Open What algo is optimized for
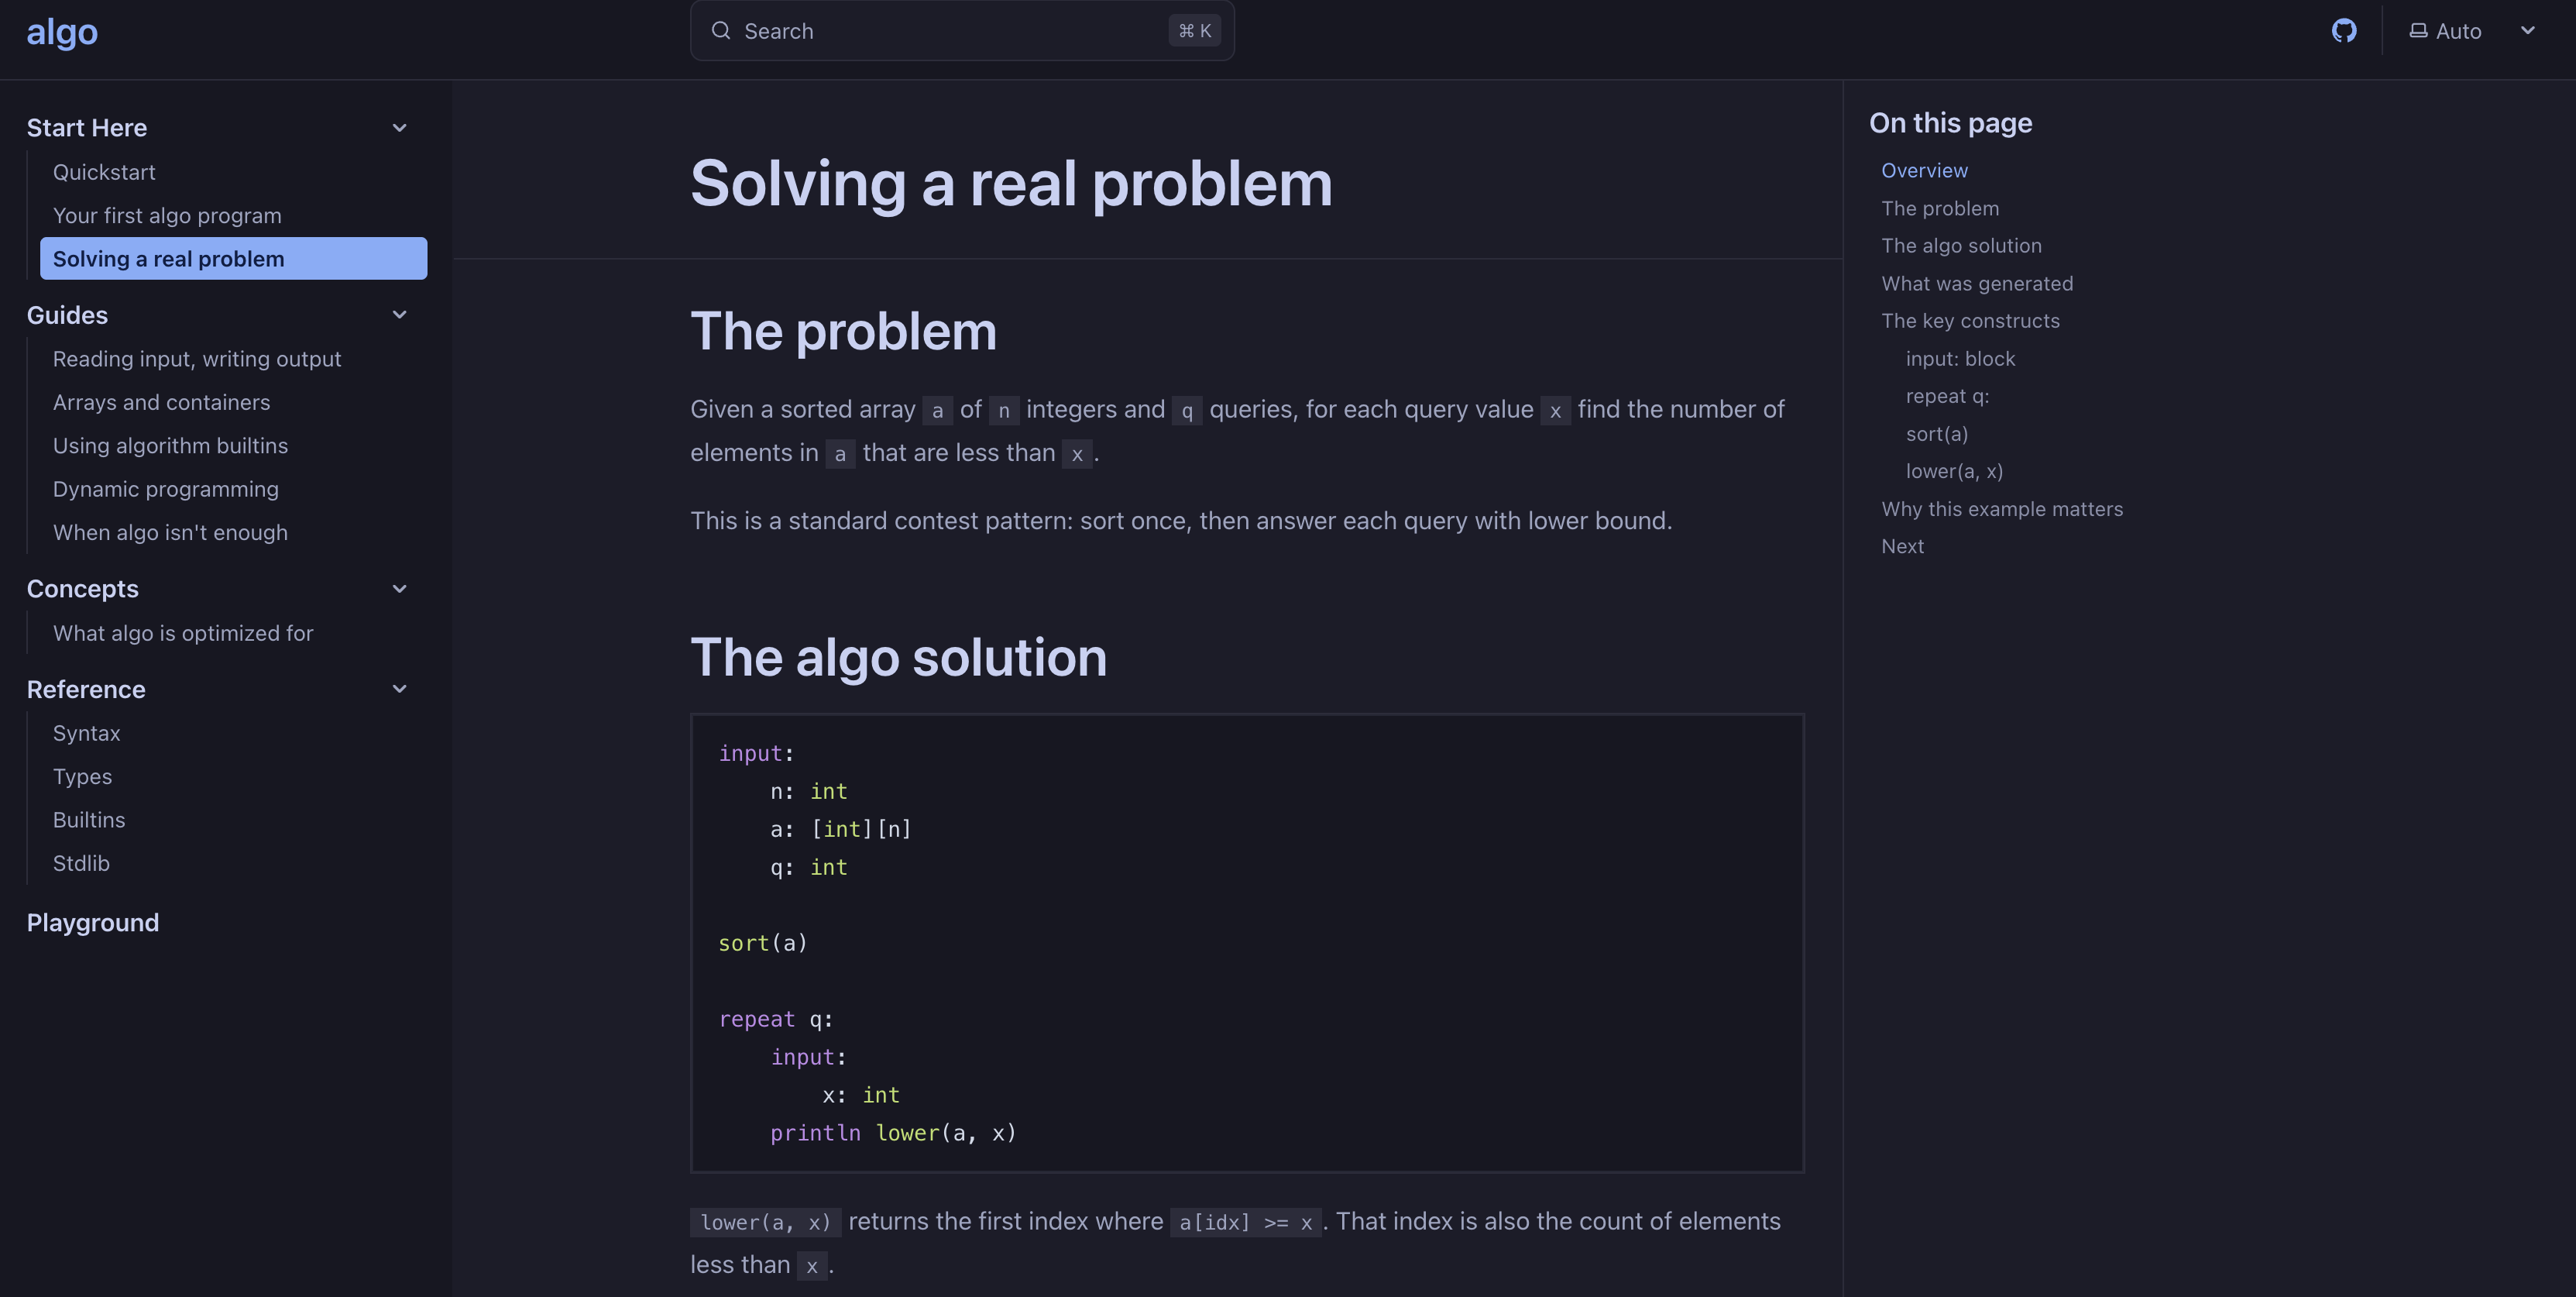This screenshot has height=1297, width=2576. click(183, 633)
